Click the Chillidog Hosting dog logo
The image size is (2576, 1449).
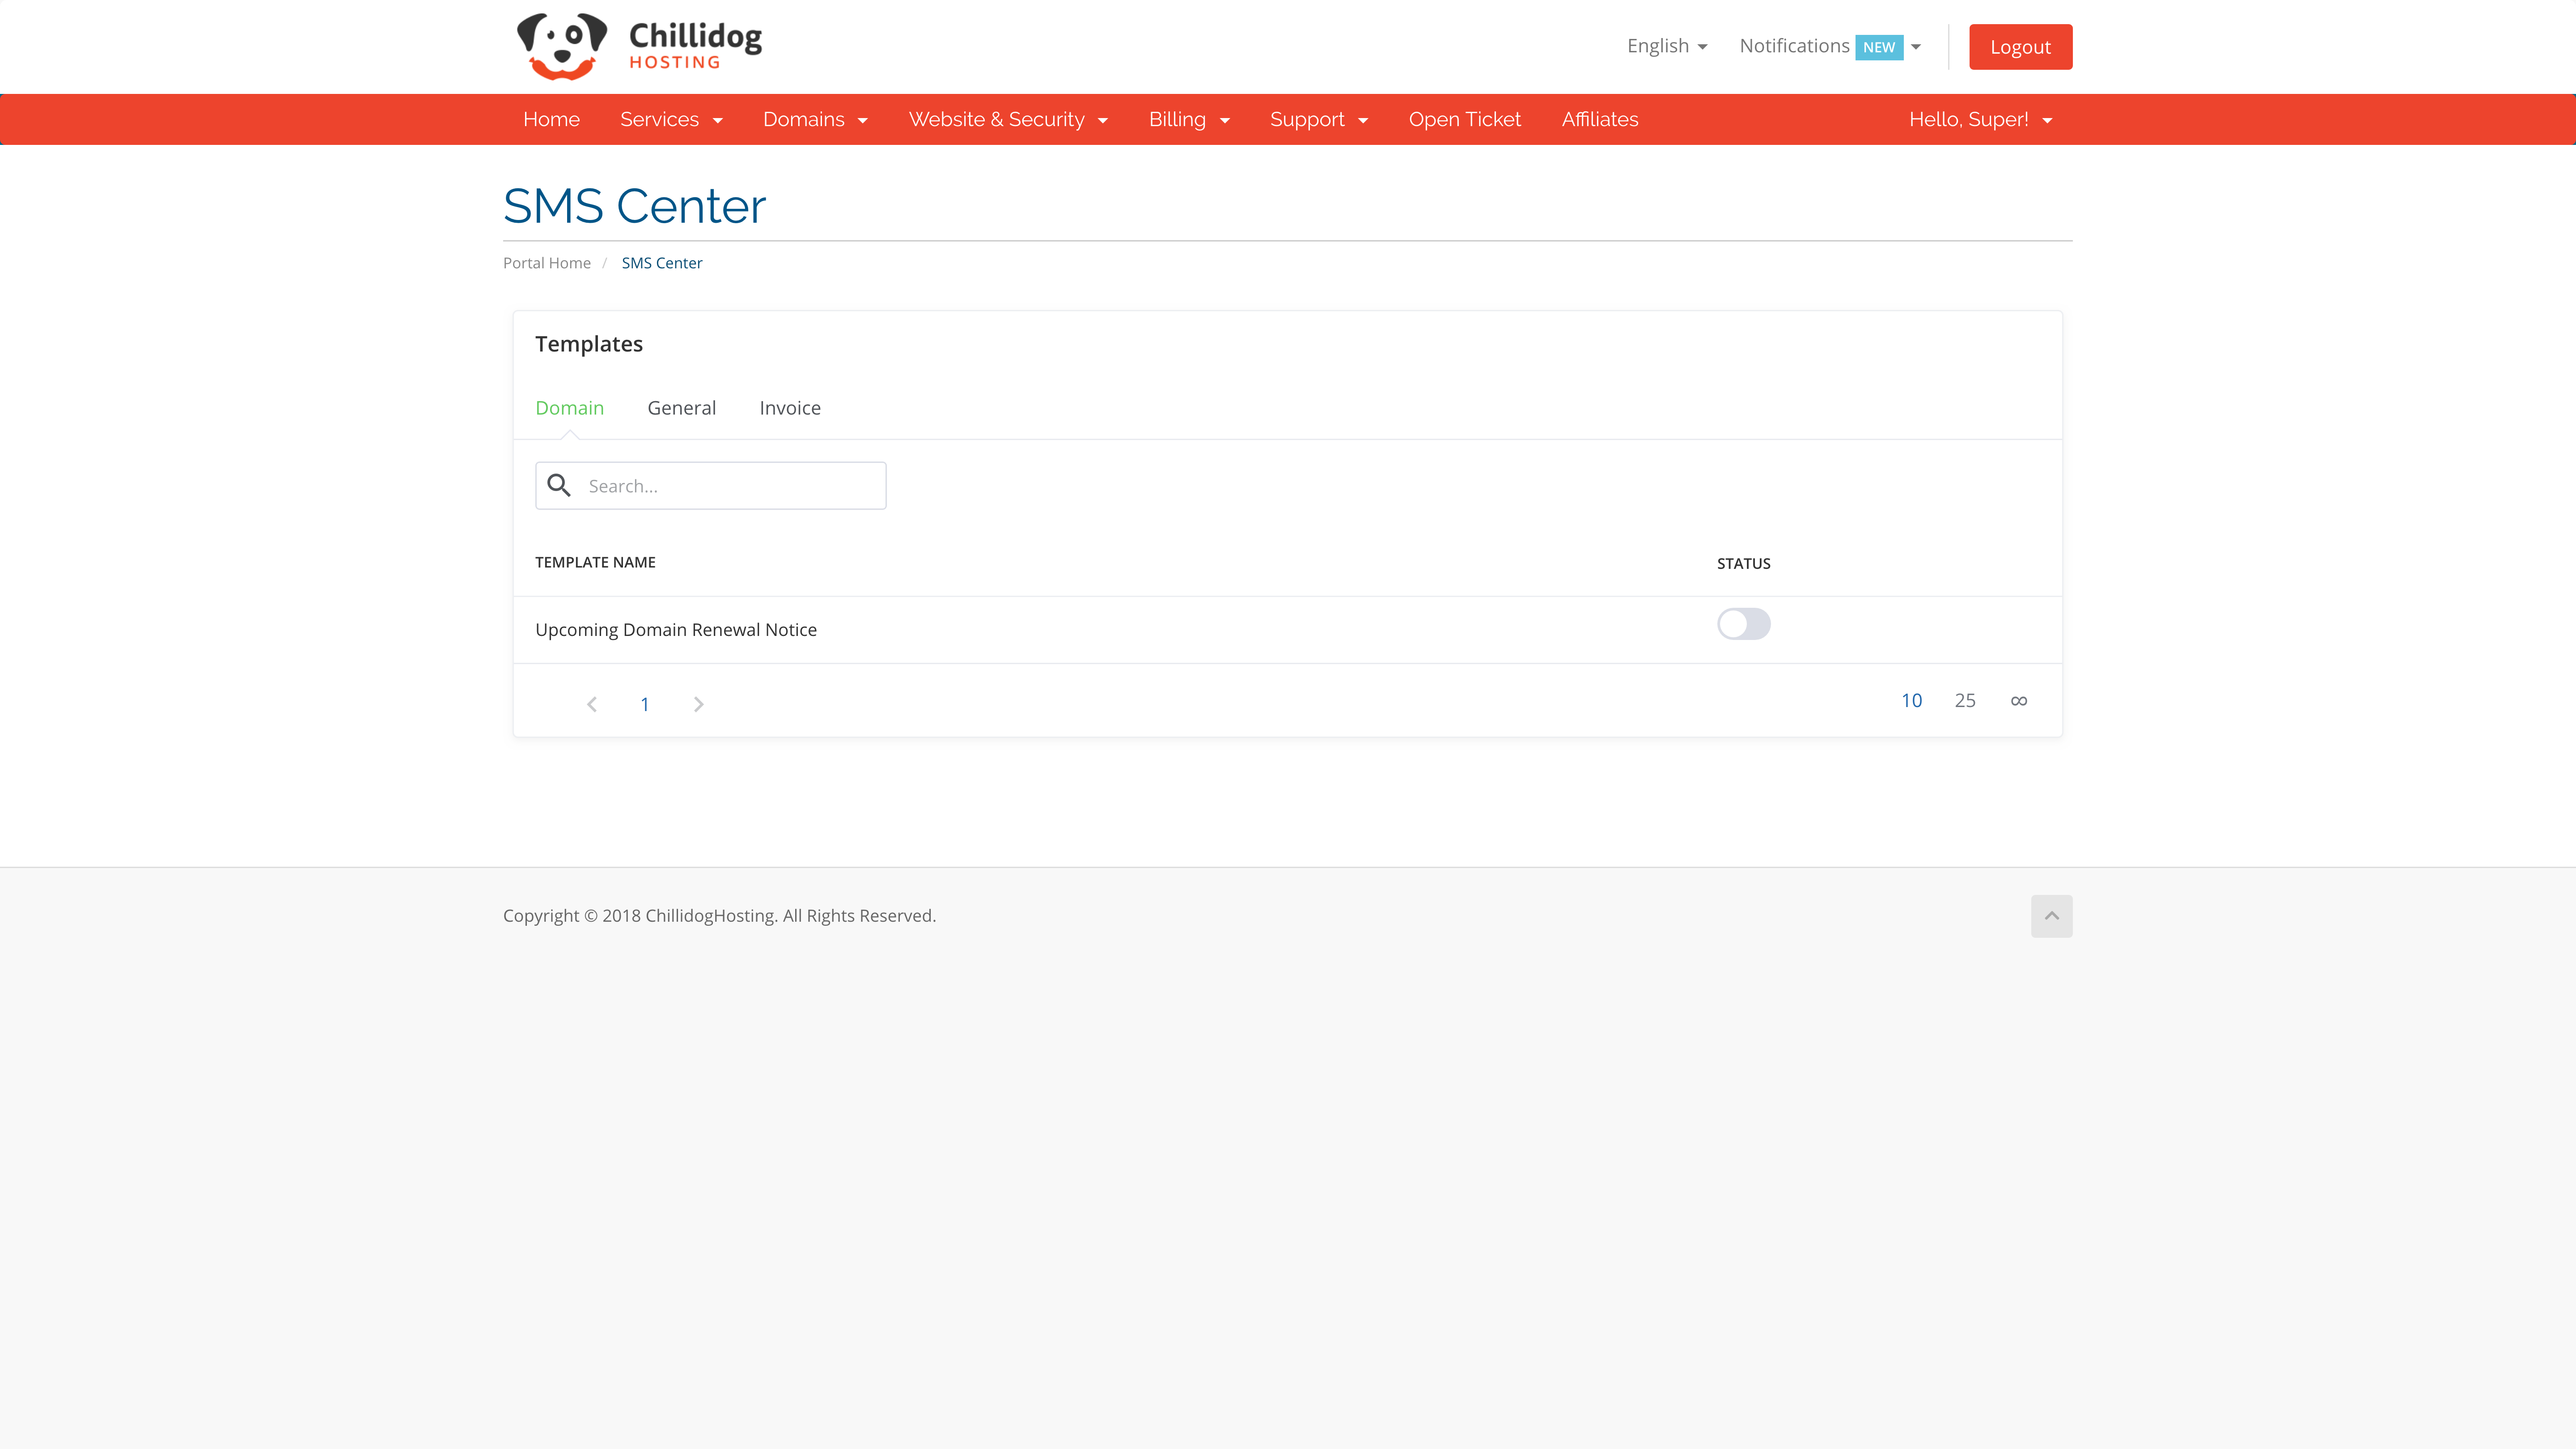coord(562,46)
